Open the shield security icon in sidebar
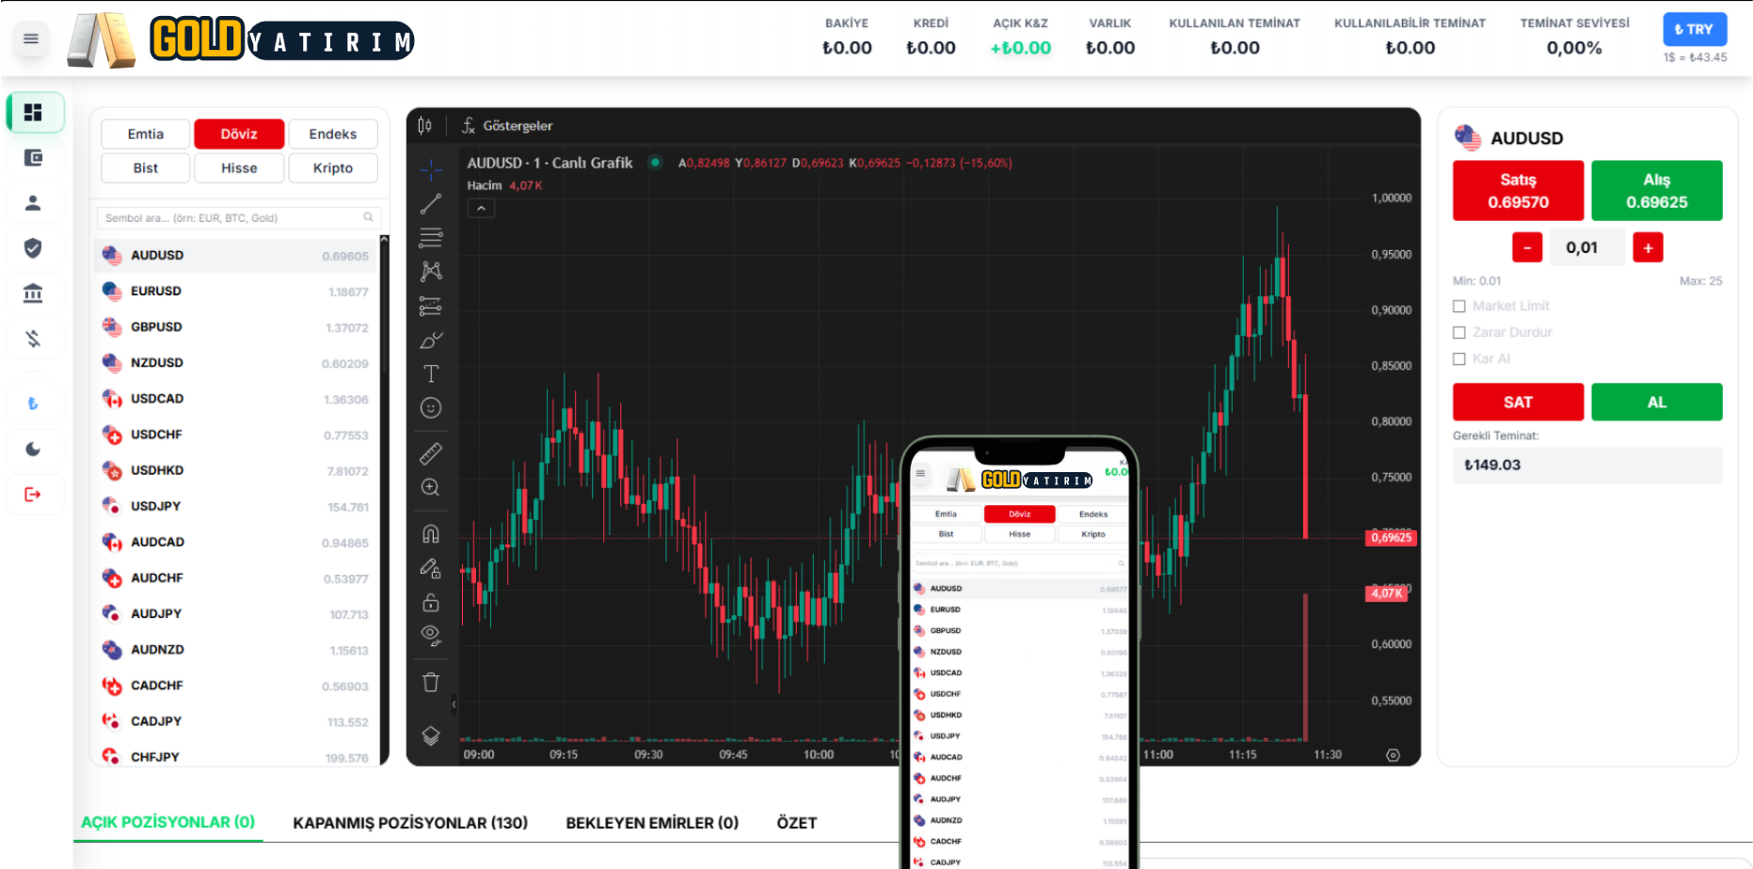Image resolution: width=1753 pixels, height=869 pixels. [x=33, y=248]
